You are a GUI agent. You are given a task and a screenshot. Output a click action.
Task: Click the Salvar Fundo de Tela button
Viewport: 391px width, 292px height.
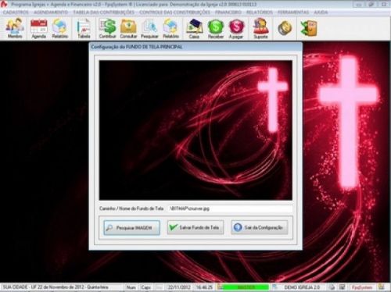[195, 227]
